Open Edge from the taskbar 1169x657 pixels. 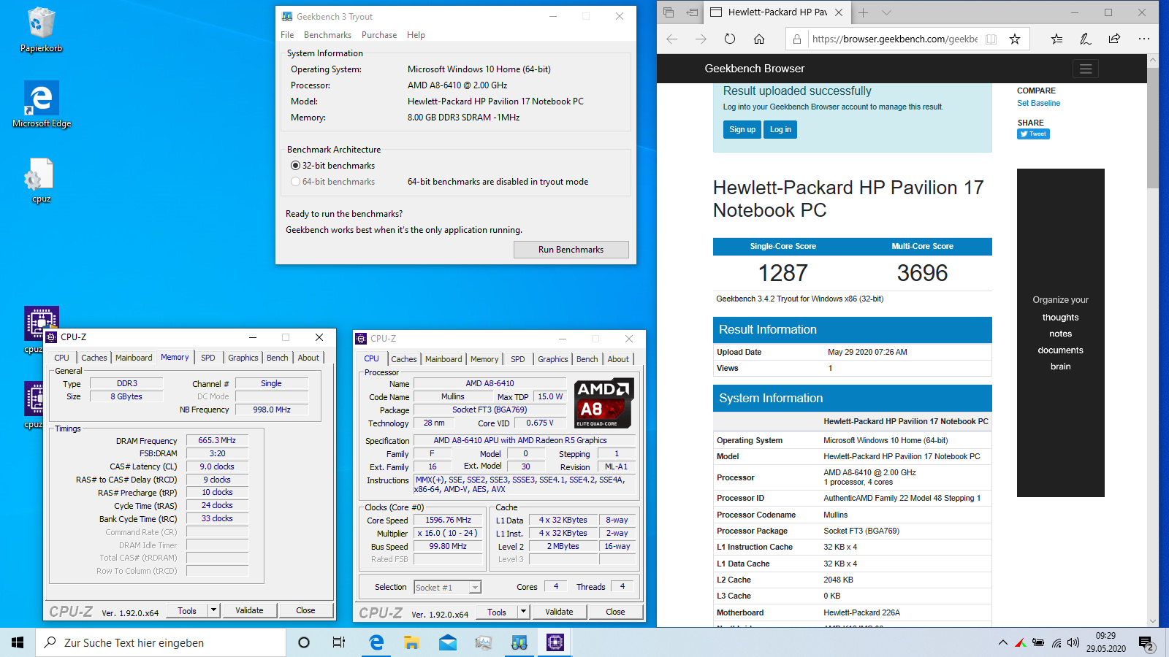(x=376, y=642)
